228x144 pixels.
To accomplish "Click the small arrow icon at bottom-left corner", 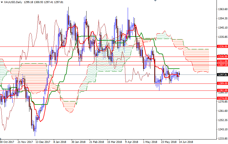I will pyautogui.click(x=1, y=139).
